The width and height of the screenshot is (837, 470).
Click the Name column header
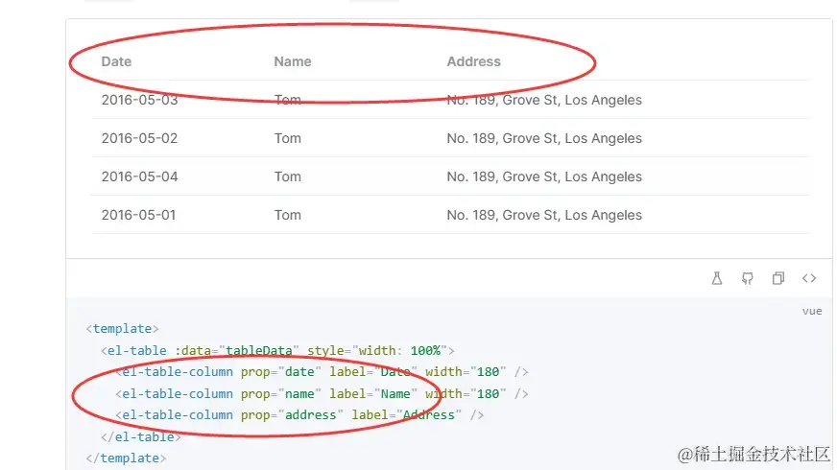pyautogui.click(x=293, y=62)
